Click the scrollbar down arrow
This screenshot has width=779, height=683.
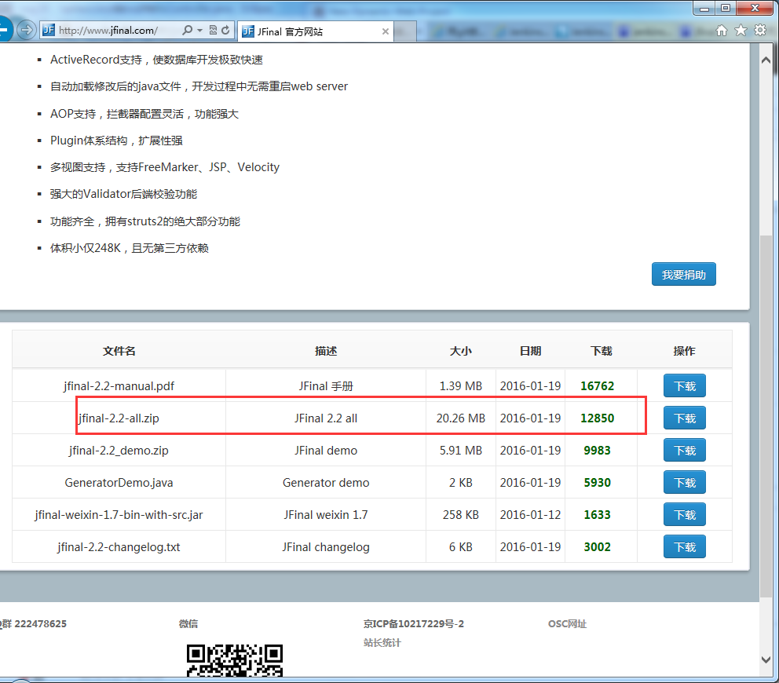766,659
